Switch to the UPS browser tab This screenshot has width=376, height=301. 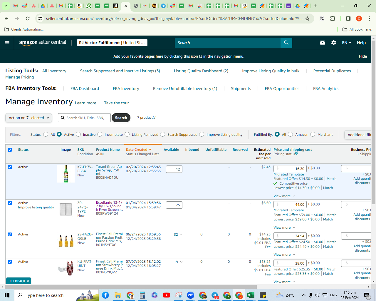pyautogui.click(x=154, y=6)
